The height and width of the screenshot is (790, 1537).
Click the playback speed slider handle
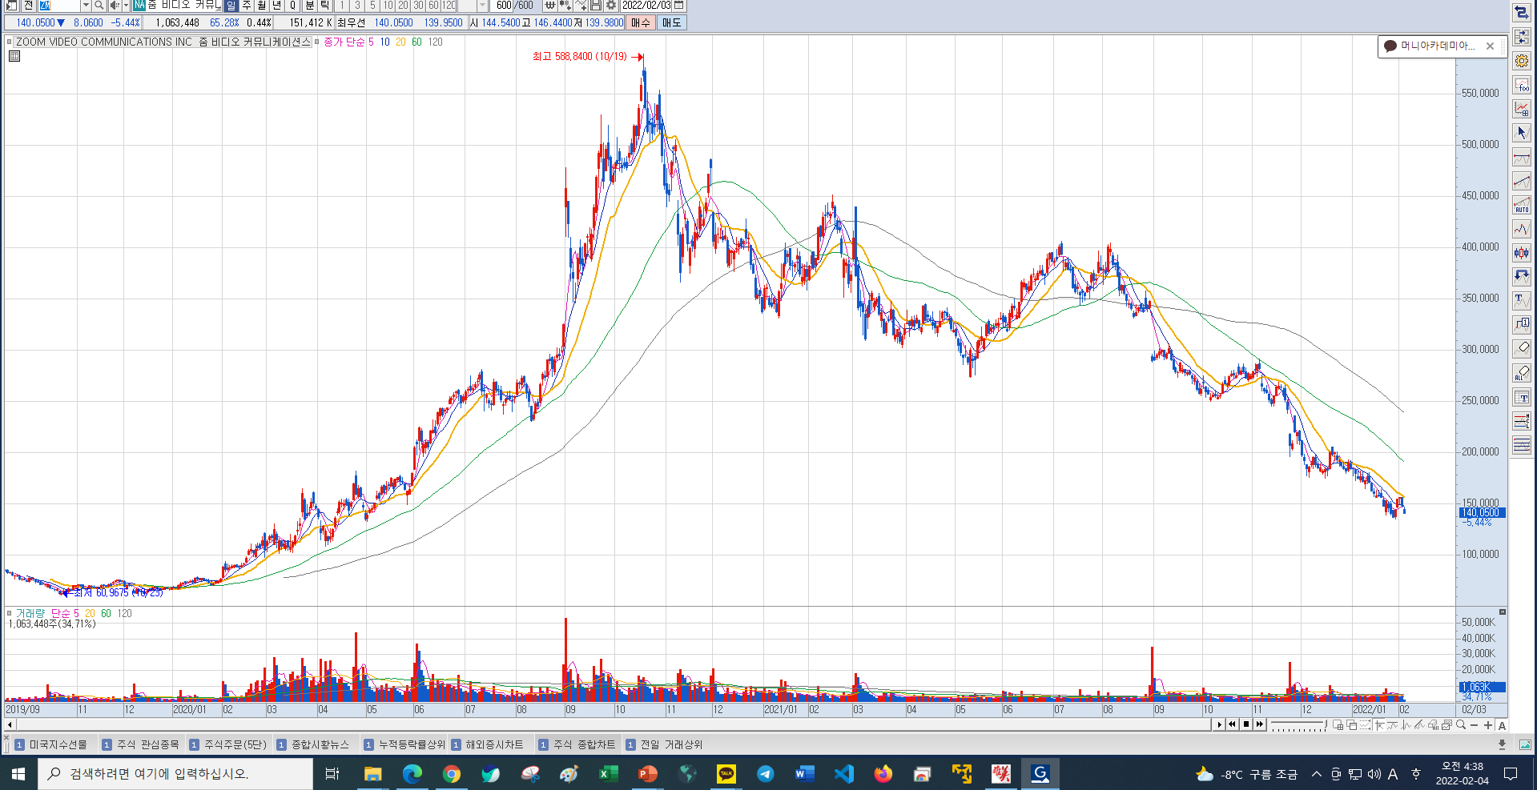tap(1326, 723)
